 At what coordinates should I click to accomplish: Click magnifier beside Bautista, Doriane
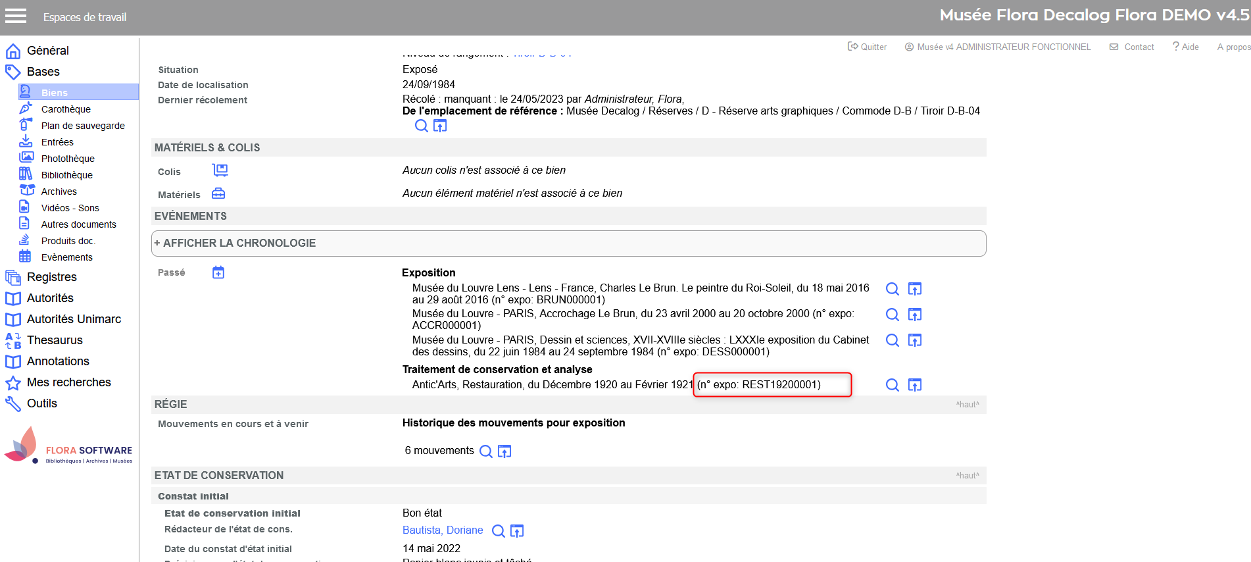click(498, 531)
